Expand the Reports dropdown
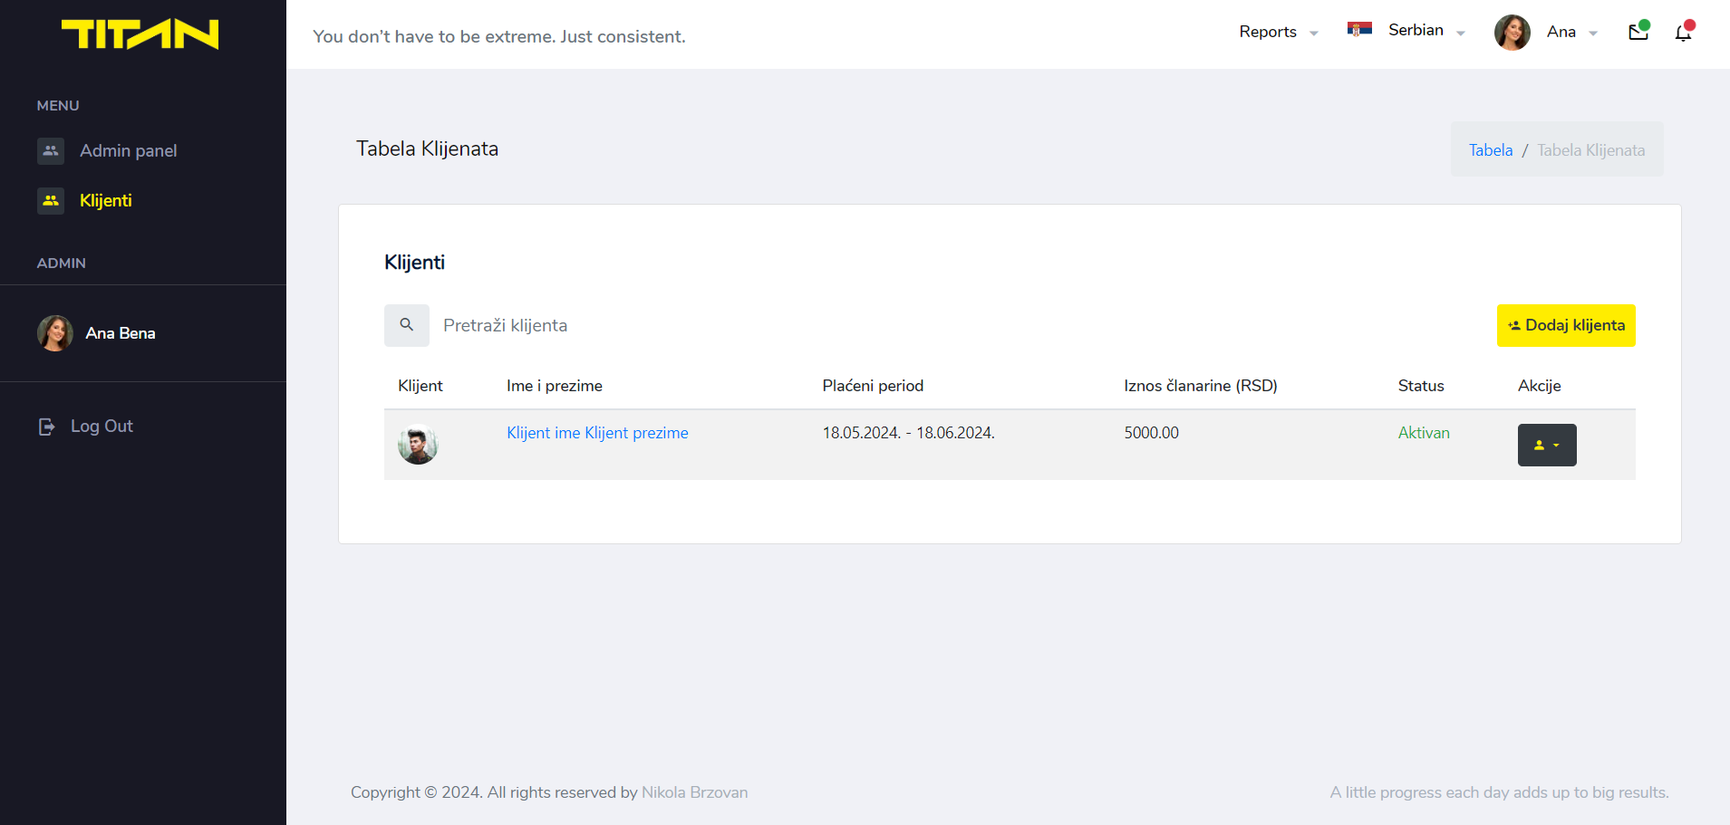 [x=1278, y=32]
